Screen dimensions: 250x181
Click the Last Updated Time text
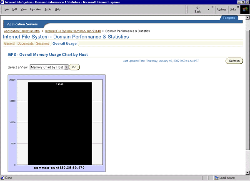point(161,61)
